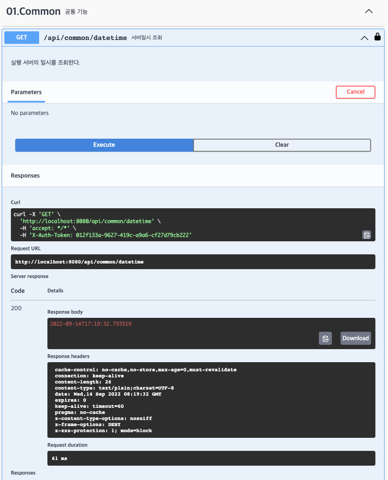Collapse the /api/common/datetime operation
Image resolution: width=388 pixels, height=480 pixels.
click(364, 38)
